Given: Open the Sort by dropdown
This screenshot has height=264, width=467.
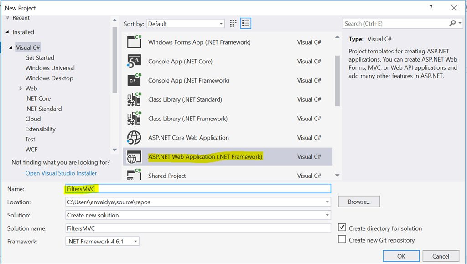Looking at the screenshot, I should click(221, 23).
